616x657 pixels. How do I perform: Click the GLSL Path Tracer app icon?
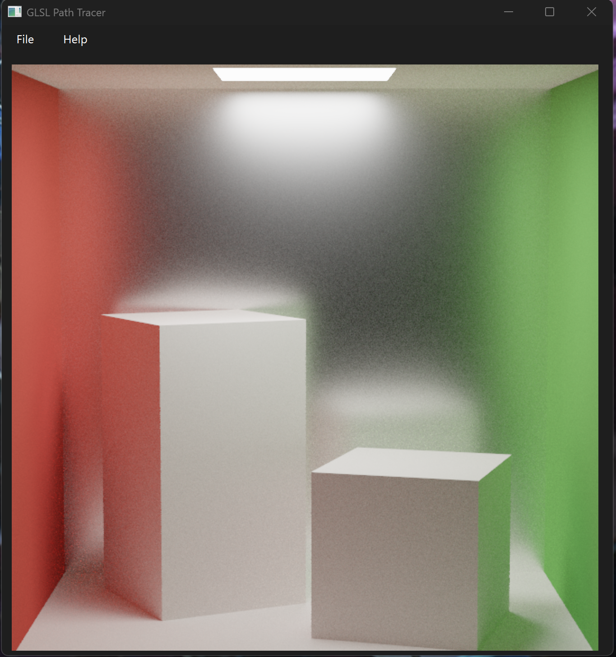[x=14, y=12]
